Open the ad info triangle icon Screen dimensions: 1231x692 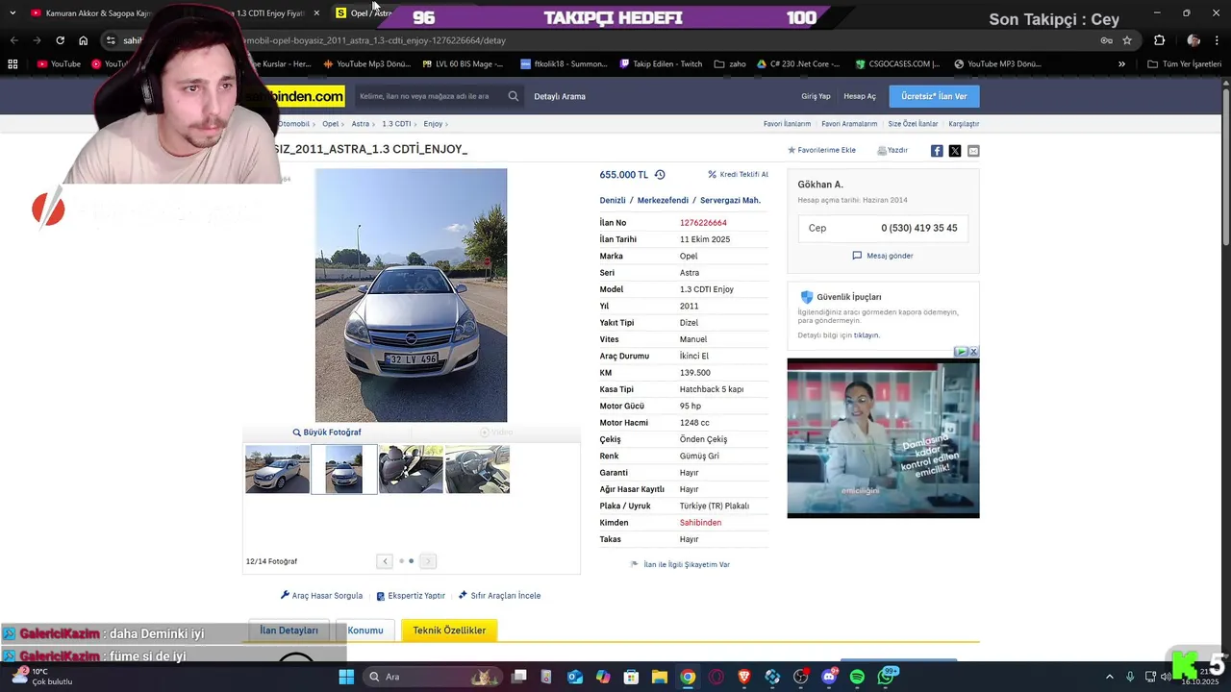961,352
